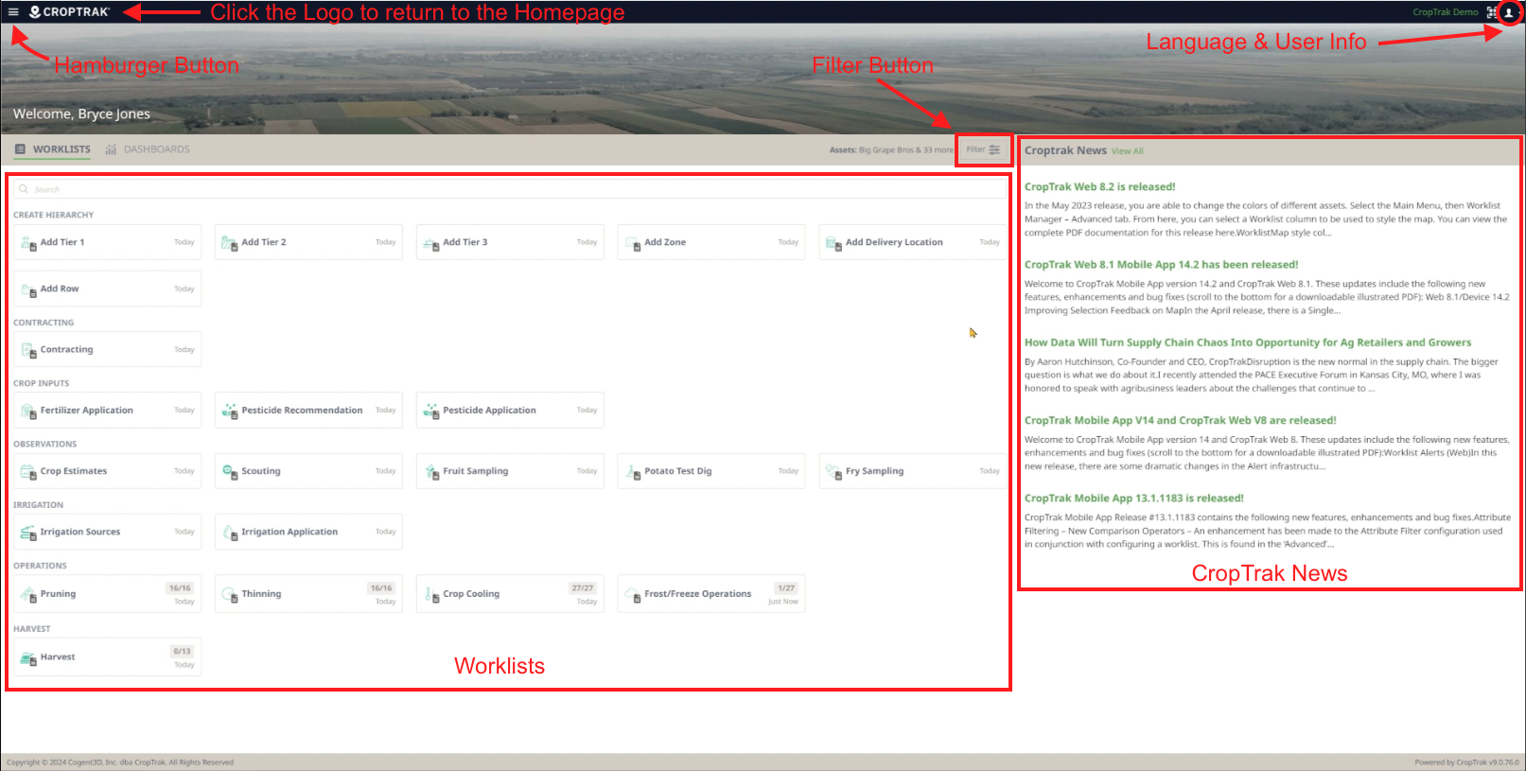
Task: Open the Thinning worklist icon
Action: click(x=230, y=595)
